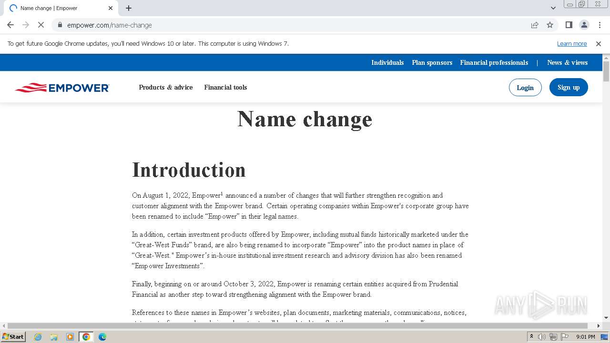Select the Name change | Empower tab
The height and width of the screenshot is (343, 610).
point(61,8)
